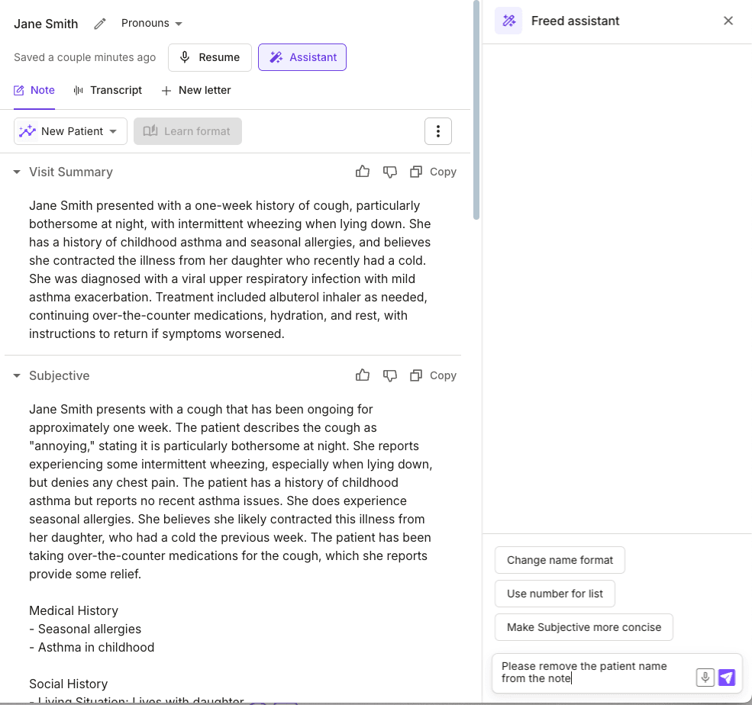Choose the Change name format suggestion

(x=560, y=560)
